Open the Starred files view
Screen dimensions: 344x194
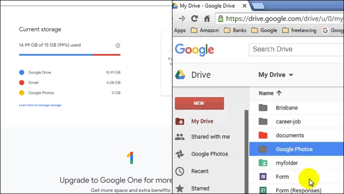[x=200, y=188]
